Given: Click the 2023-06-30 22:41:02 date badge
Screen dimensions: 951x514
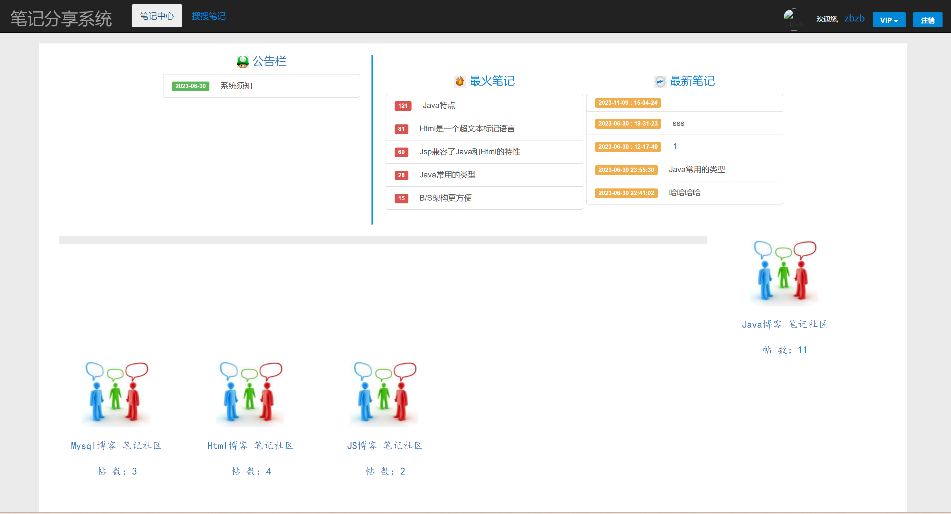Looking at the screenshot, I should point(626,193).
